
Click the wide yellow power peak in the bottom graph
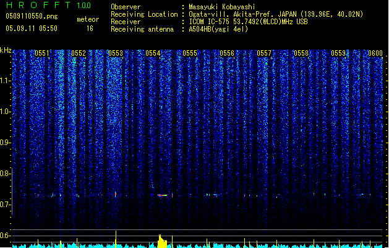pos(162,241)
